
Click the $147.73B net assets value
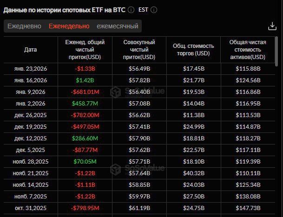[x=248, y=208]
